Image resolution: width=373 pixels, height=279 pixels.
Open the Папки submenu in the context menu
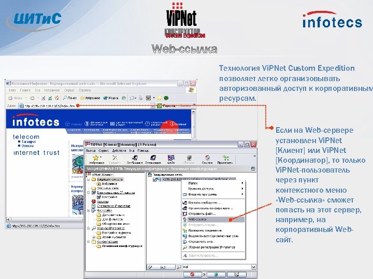point(213,183)
